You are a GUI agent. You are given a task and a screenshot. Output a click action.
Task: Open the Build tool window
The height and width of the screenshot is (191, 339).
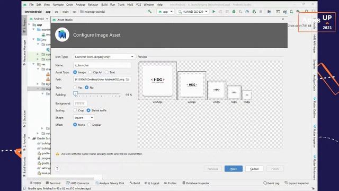[135, 183]
